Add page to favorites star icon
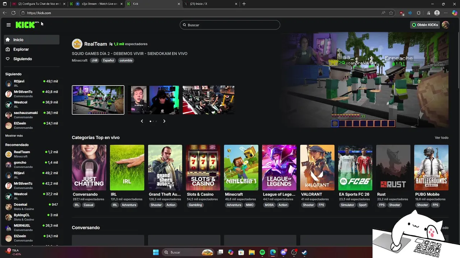The width and height of the screenshot is (460, 258). 391,13
